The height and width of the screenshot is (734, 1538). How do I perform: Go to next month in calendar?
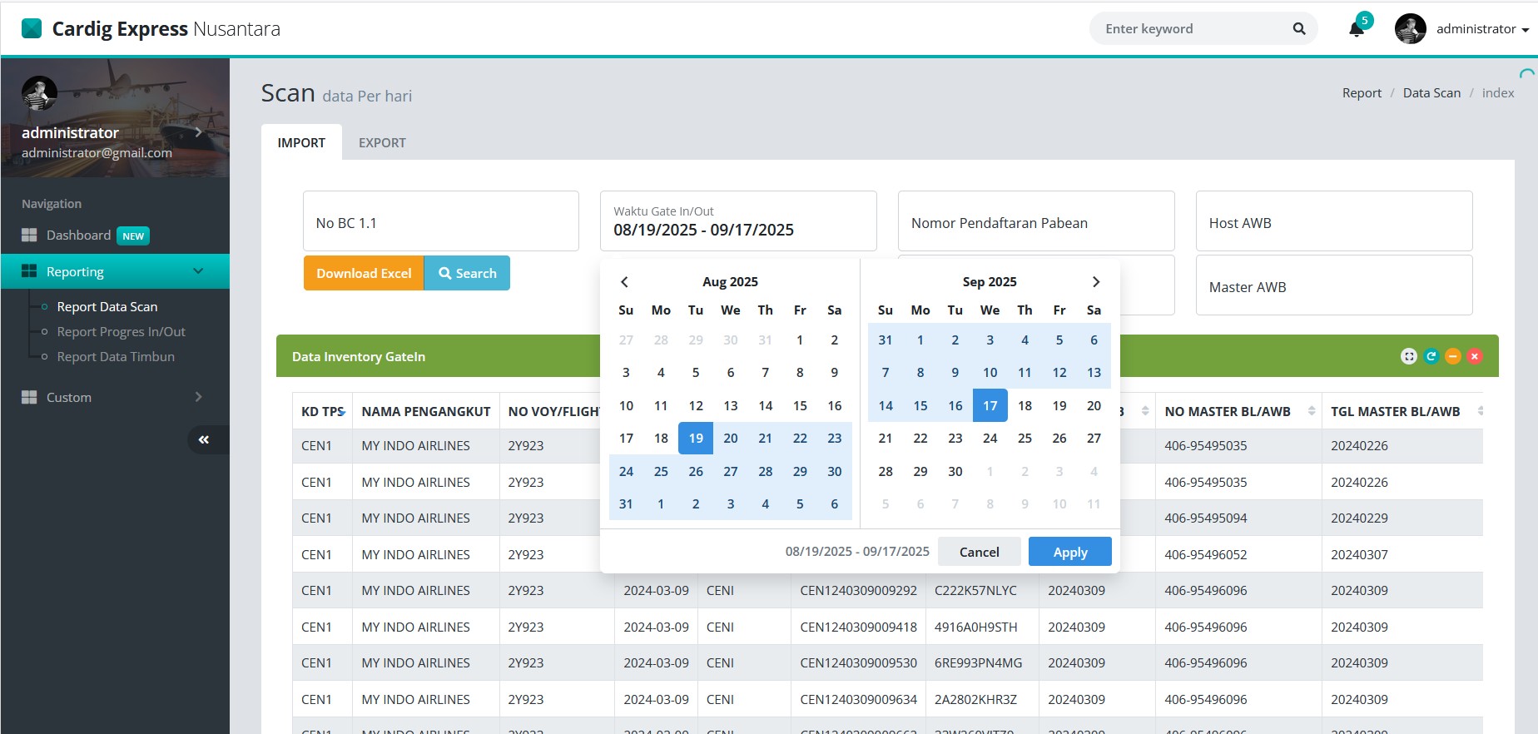click(1095, 282)
